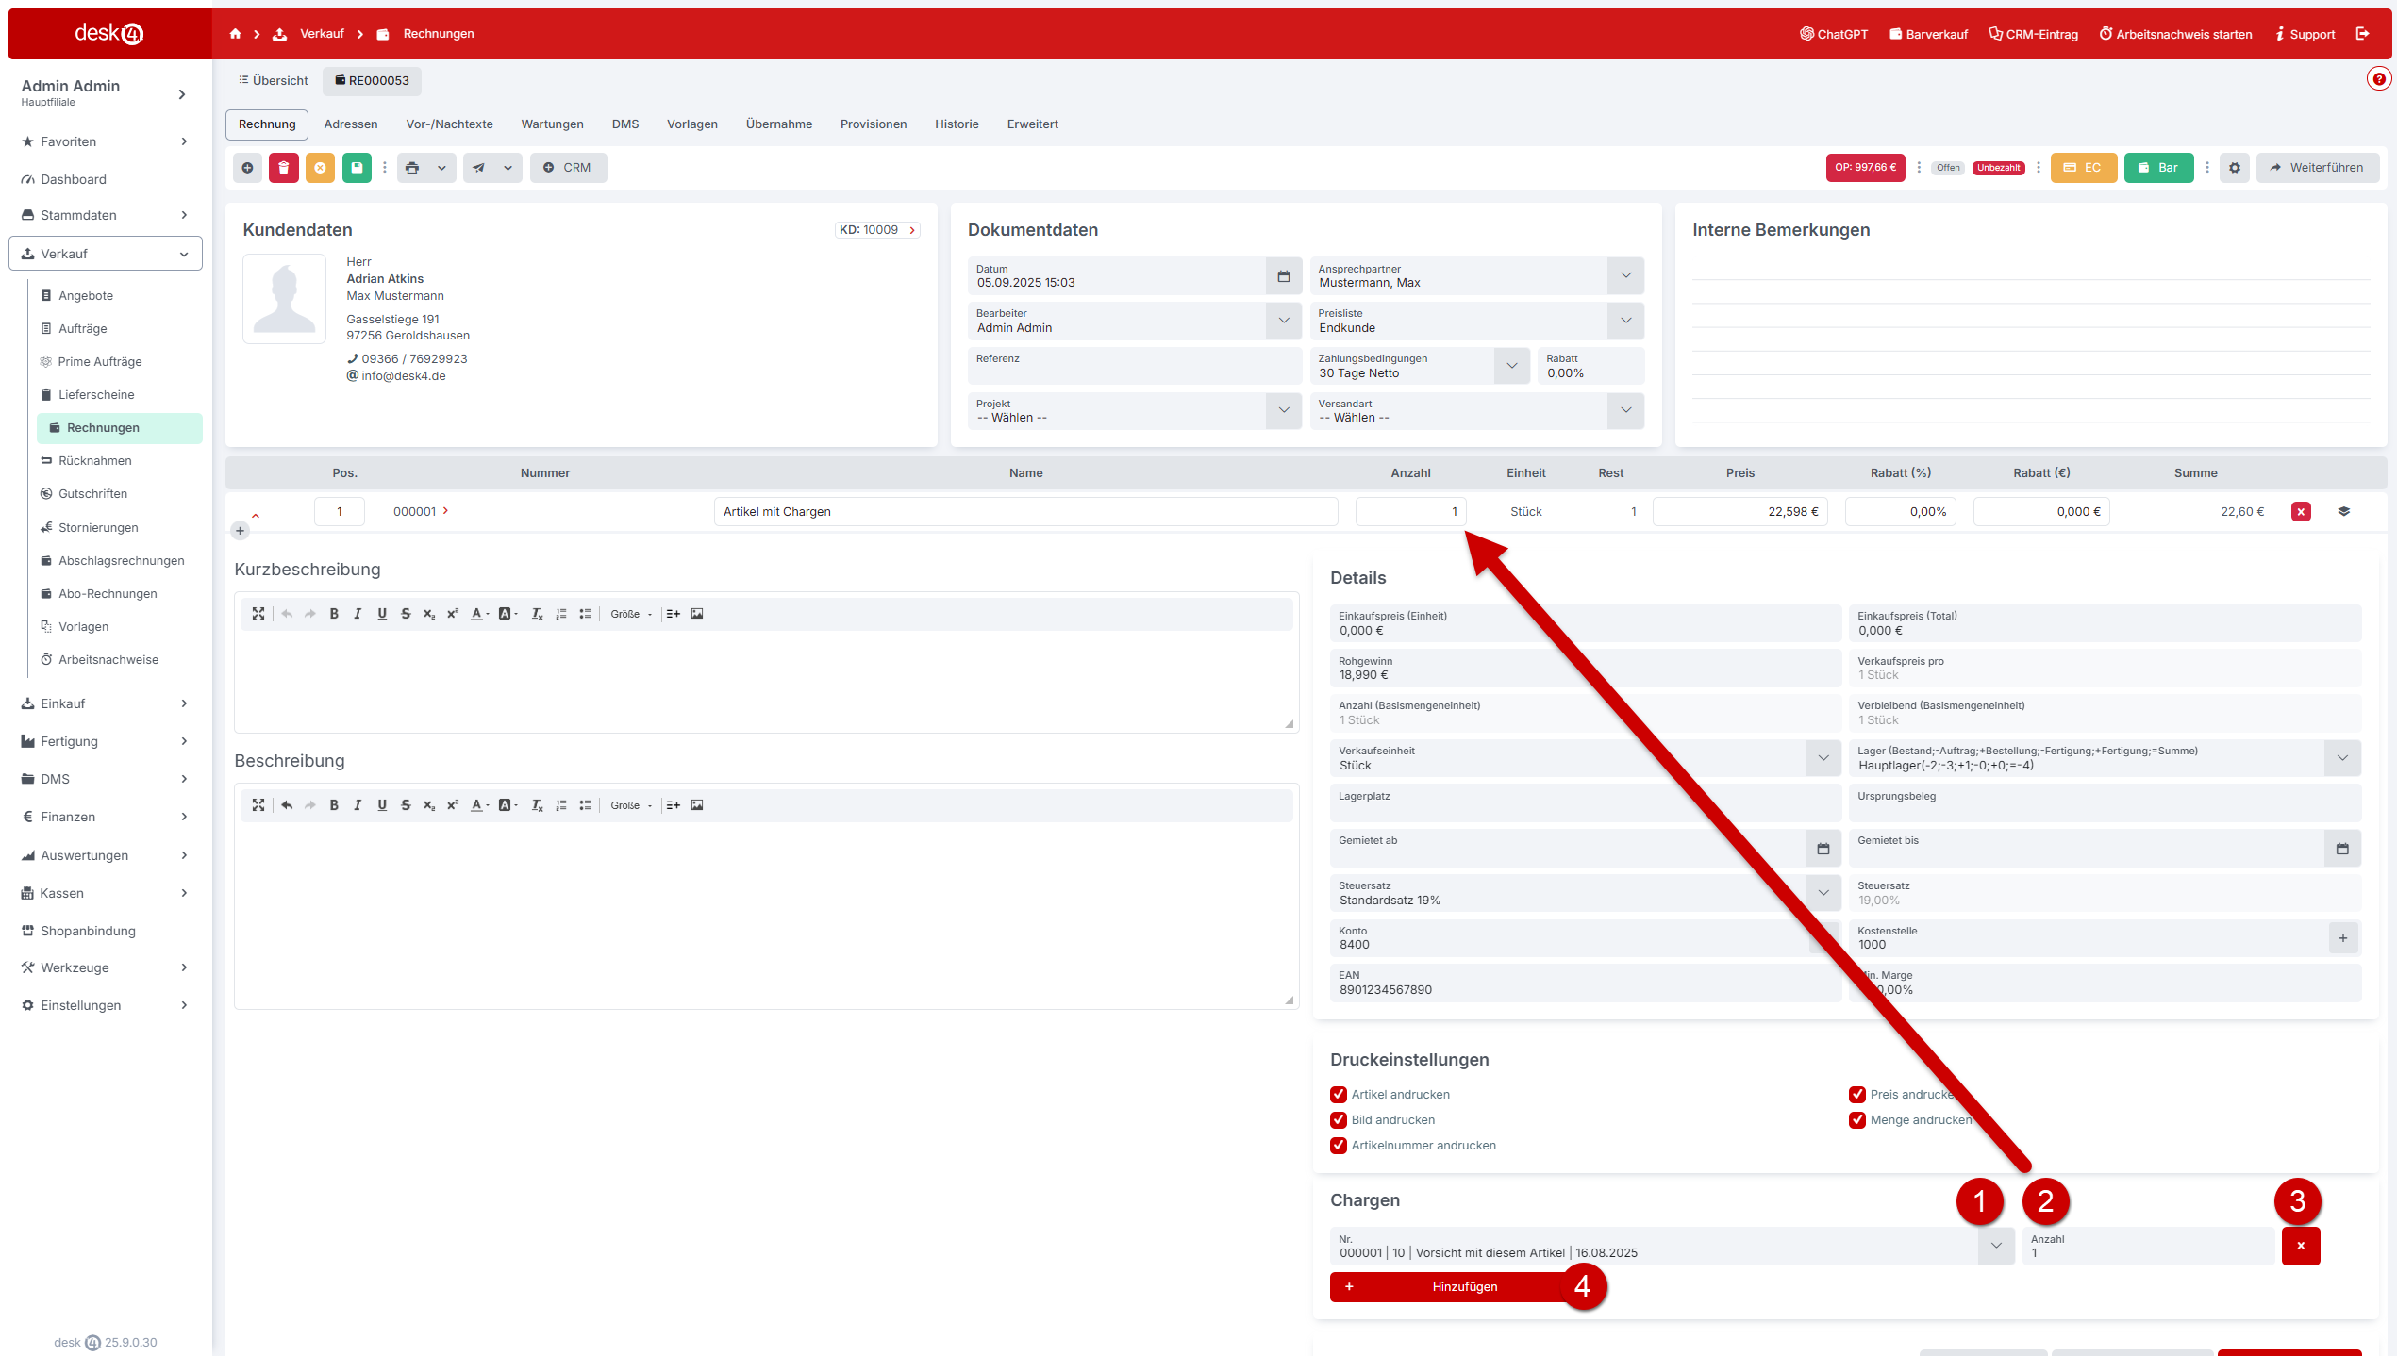The height and width of the screenshot is (1356, 2397).
Task: Toggle Bild andrucken checkbox
Action: point(1339,1120)
